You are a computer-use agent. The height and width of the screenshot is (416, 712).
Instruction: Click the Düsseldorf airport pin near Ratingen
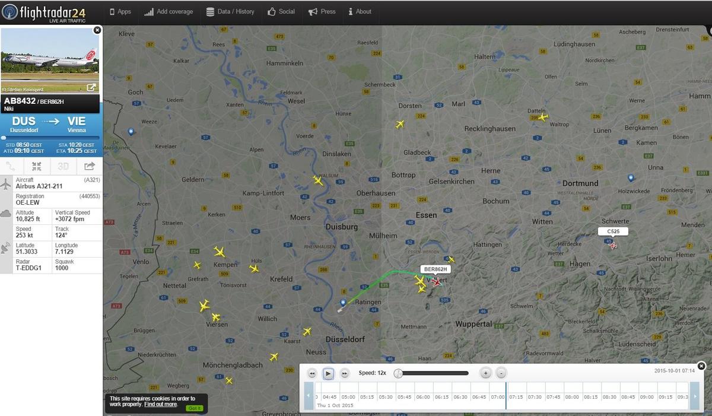[x=343, y=303]
